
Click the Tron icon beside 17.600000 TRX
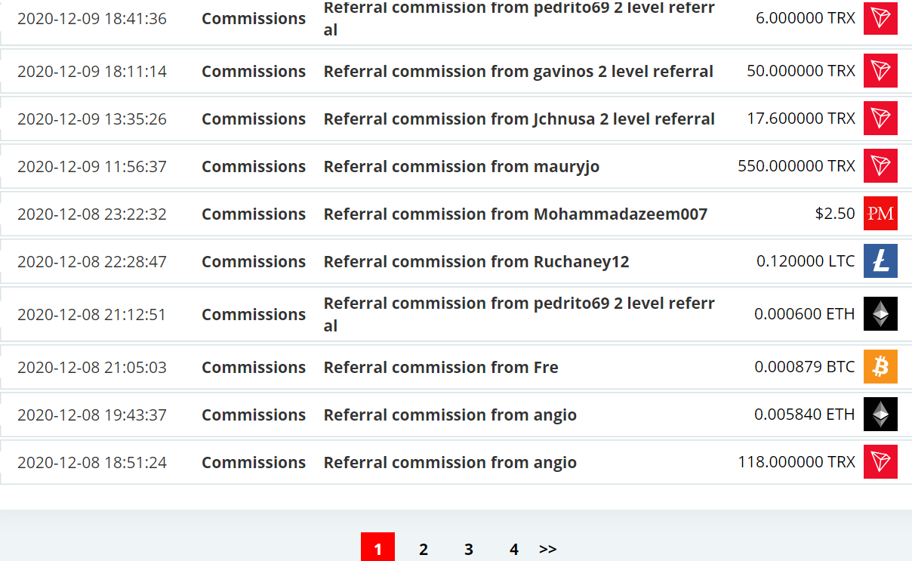click(x=880, y=119)
